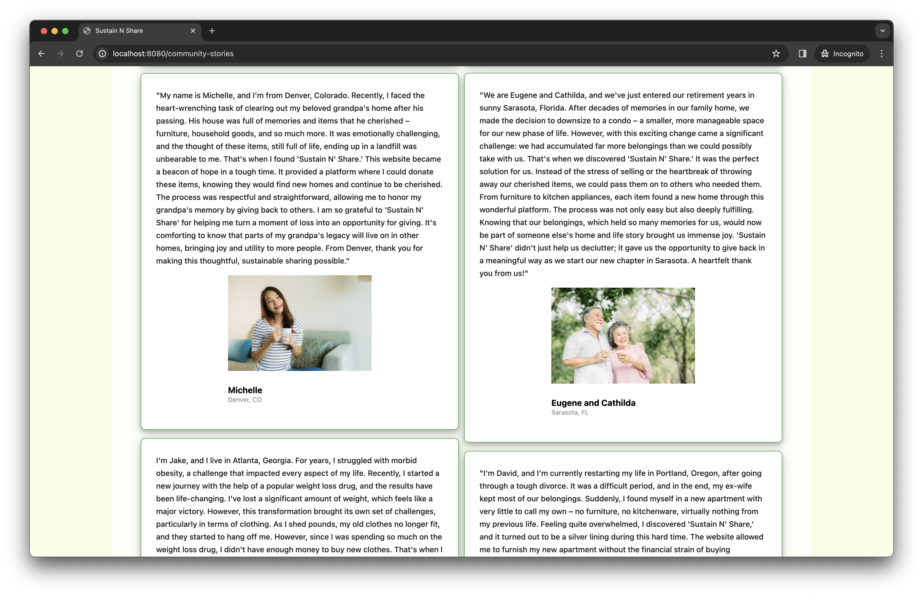Toggle the browser side panel
The height and width of the screenshot is (596, 923).
coord(802,54)
